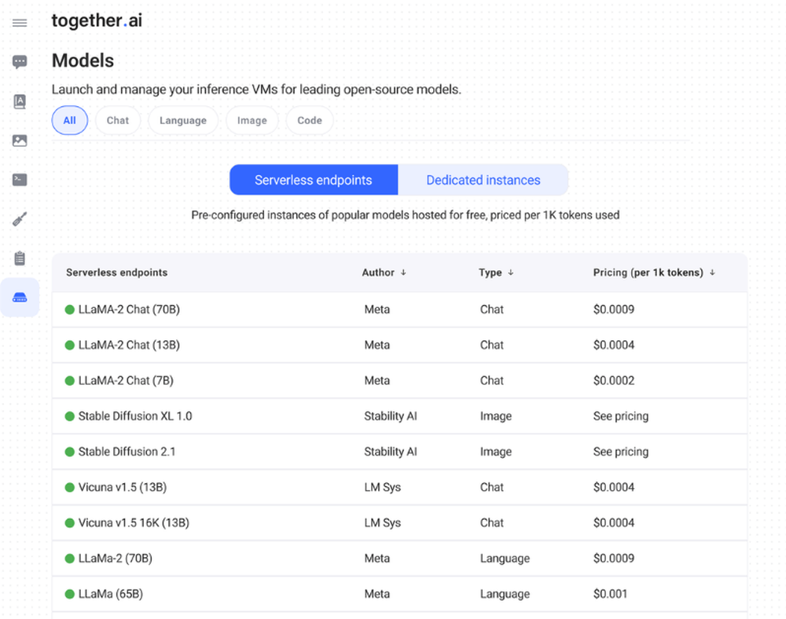The height and width of the screenshot is (619, 786).
Task: Open Vicuna v1.5 (13B) model
Action: pyautogui.click(x=123, y=487)
